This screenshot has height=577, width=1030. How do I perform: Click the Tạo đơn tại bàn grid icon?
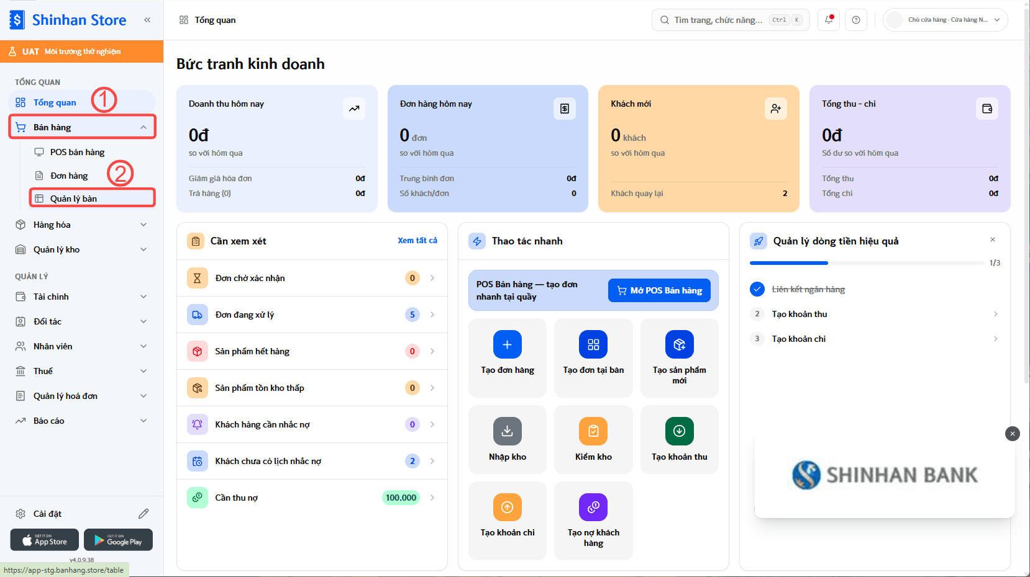point(593,344)
